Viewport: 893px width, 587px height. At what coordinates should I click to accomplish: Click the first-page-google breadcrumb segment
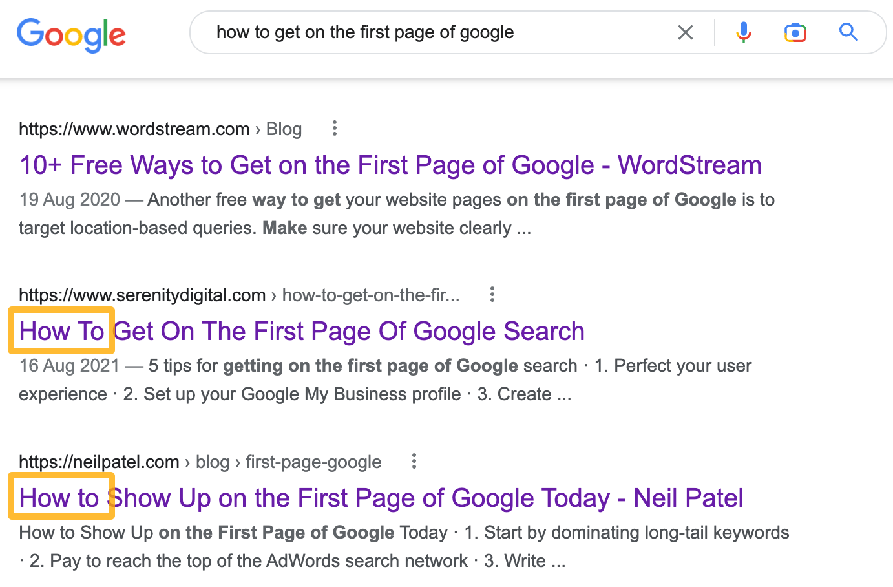point(313,462)
